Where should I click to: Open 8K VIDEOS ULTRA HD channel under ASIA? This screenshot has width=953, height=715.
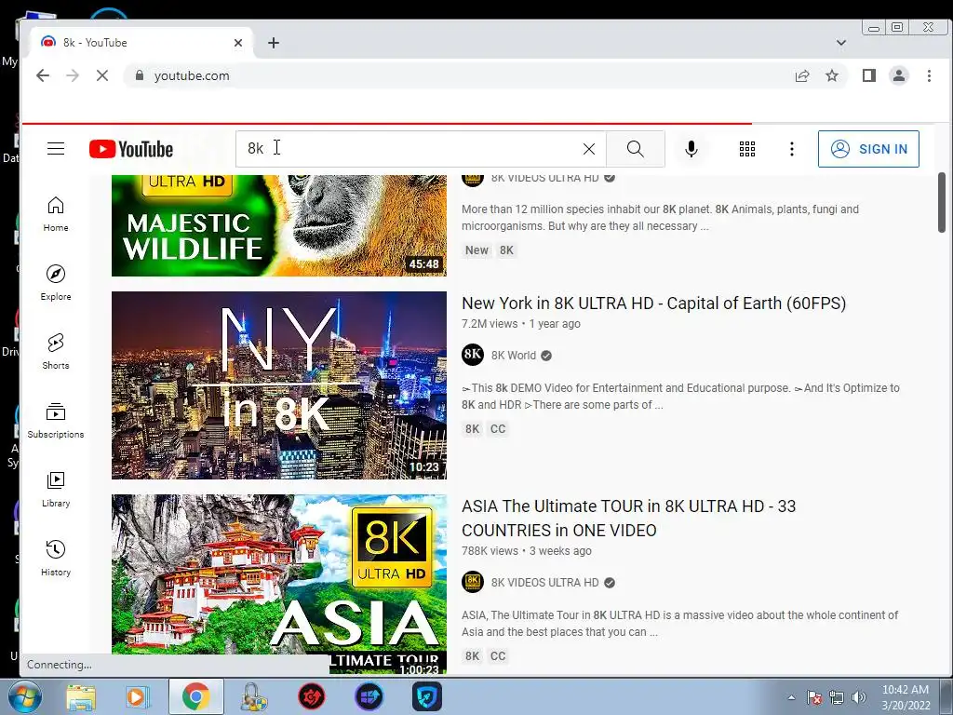tap(544, 583)
